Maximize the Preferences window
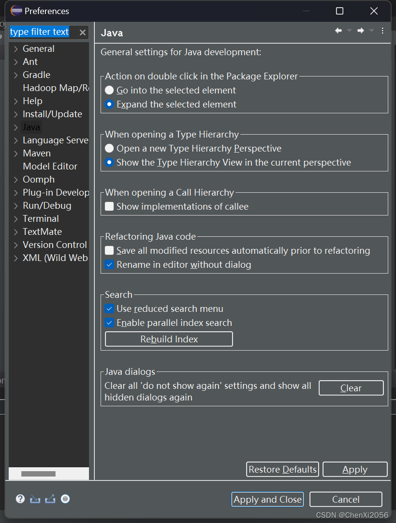 pyautogui.click(x=340, y=11)
